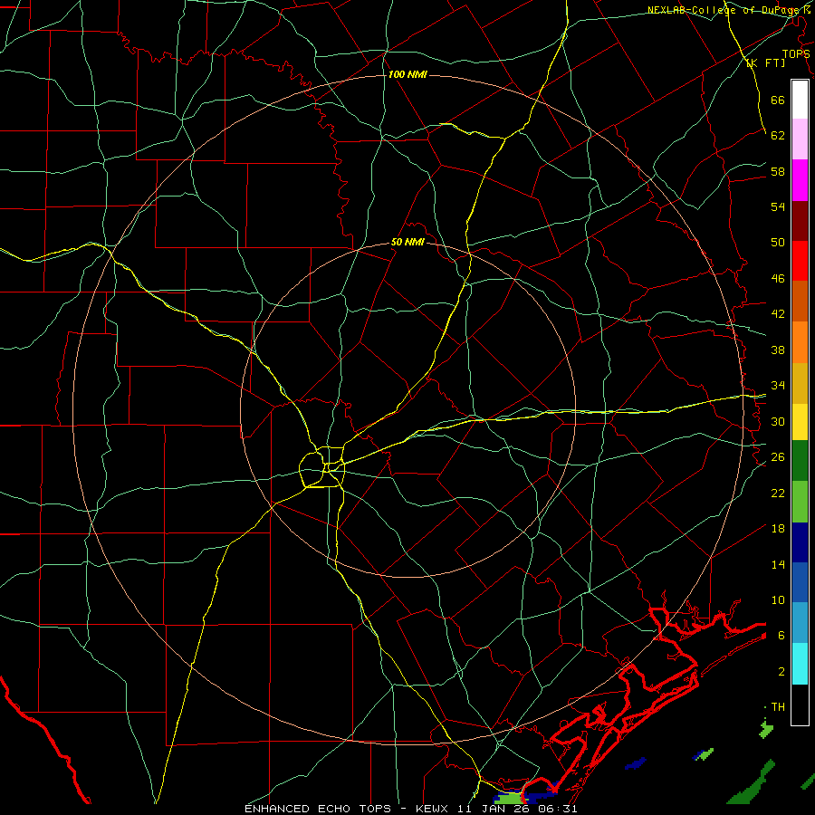The image size is (815, 815).
Task: Click the 2 value on the legend
Action: pos(781,672)
